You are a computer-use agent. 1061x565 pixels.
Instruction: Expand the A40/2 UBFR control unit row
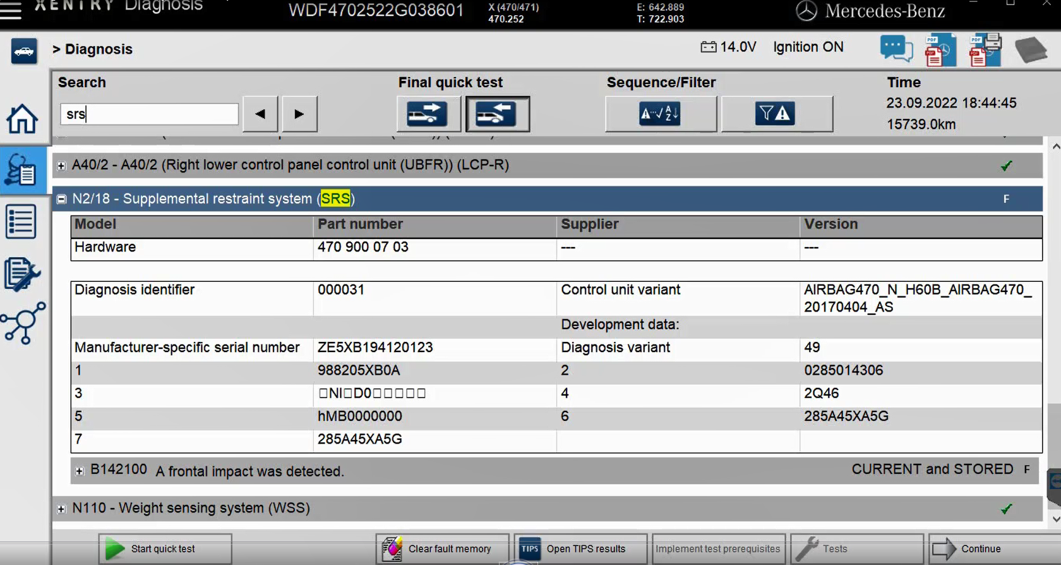tap(61, 166)
